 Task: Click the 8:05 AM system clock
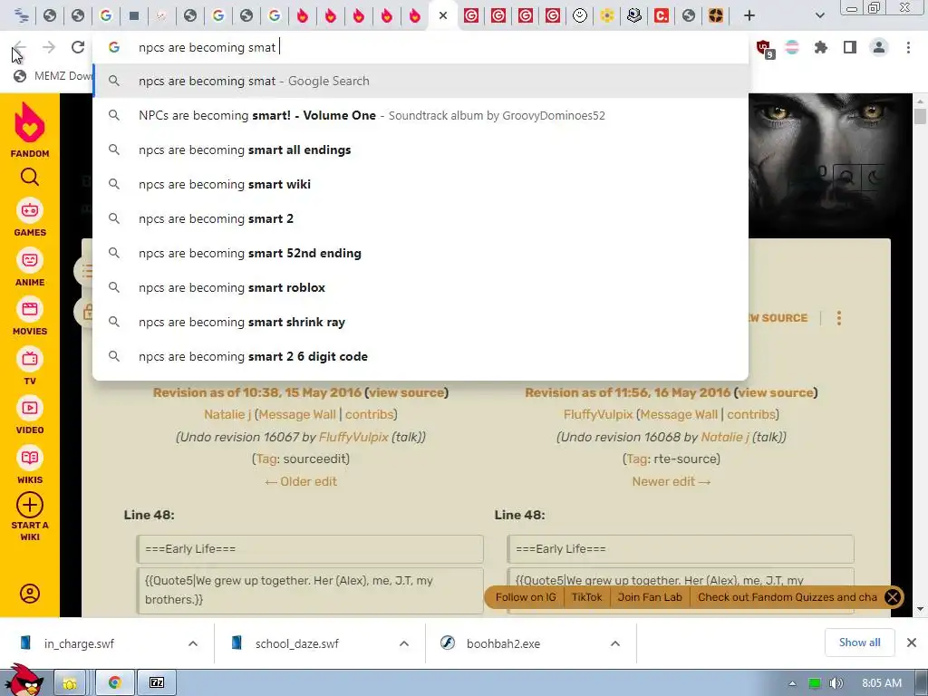coord(881,683)
